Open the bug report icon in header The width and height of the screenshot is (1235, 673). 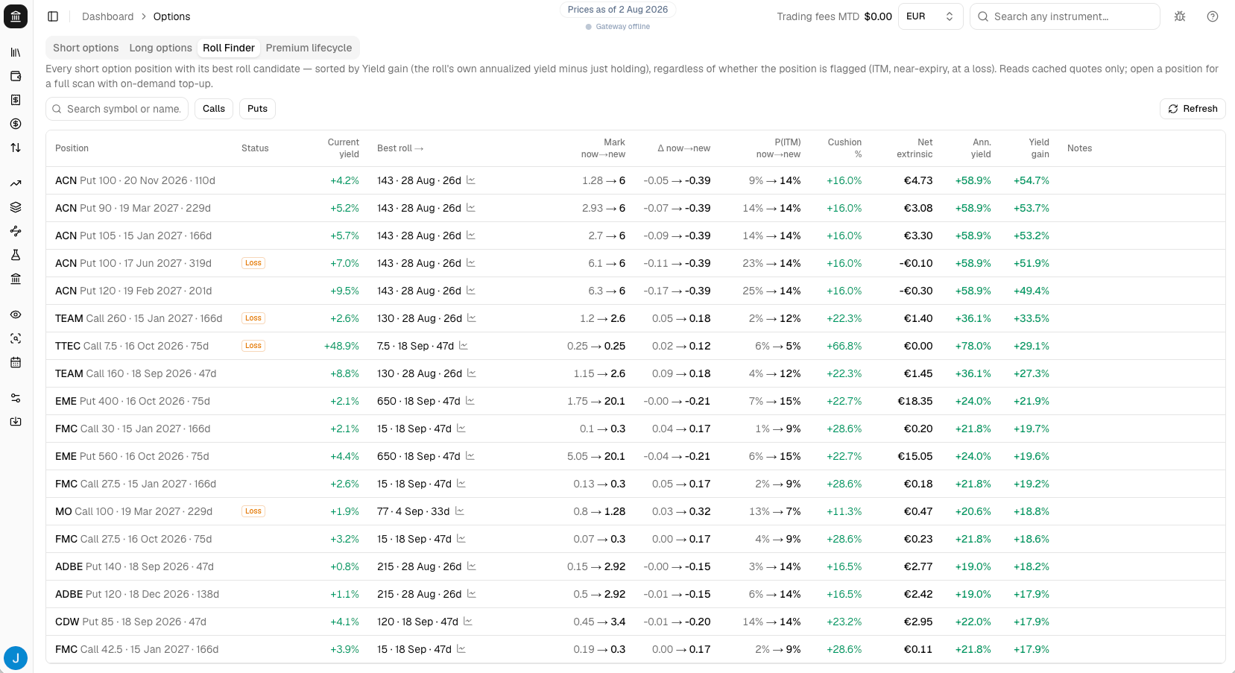(x=1180, y=16)
